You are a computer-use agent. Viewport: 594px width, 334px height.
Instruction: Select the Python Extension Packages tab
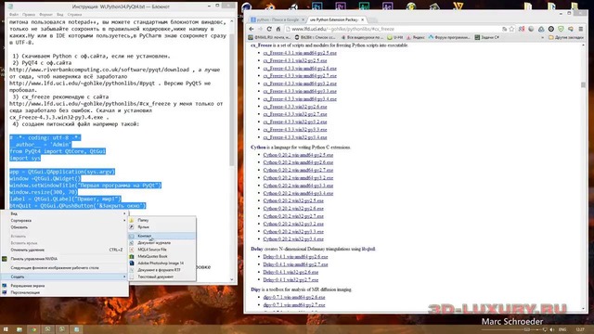[x=335, y=19]
